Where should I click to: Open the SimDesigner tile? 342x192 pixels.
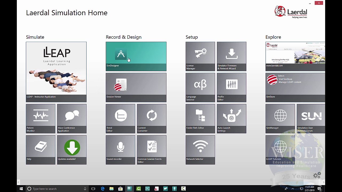136,56
